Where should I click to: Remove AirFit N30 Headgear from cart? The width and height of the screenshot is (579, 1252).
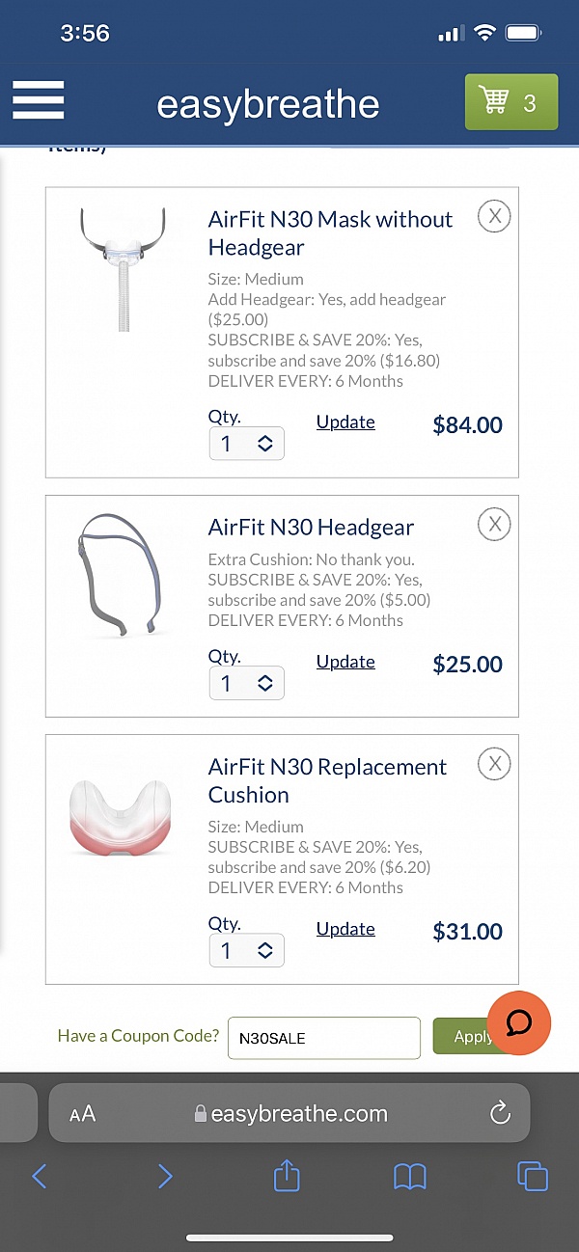pos(494,524)
